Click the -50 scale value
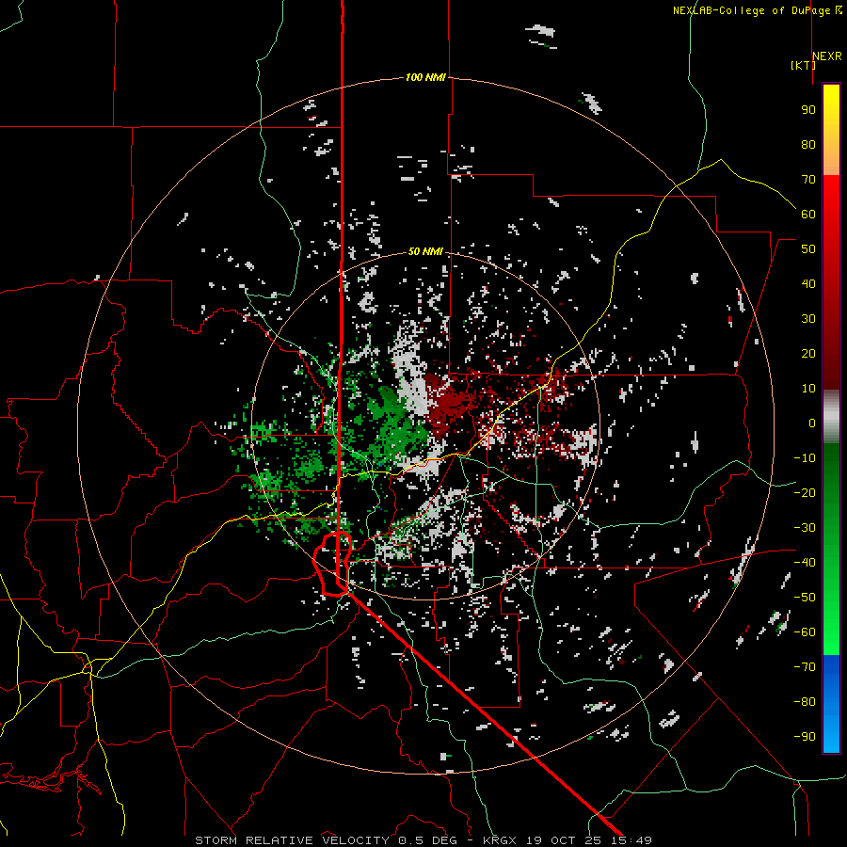847x847 pixels. tap(805, 598)
